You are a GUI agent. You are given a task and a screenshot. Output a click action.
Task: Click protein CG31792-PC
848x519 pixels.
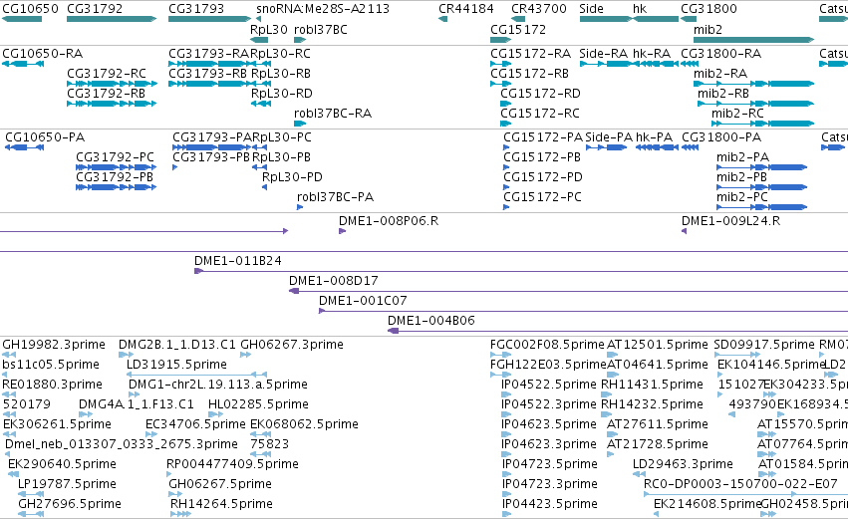[115, 157]
